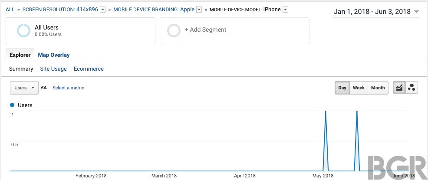Toggle Week granularity

pyautogui.click(x=359, y=88)
